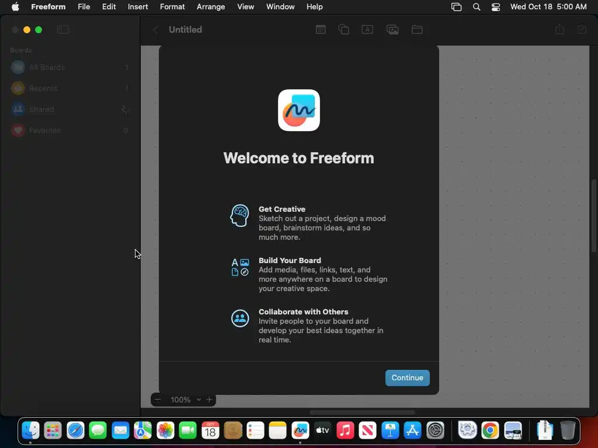Click the yellow minimize window button

[x=27, y=30]
